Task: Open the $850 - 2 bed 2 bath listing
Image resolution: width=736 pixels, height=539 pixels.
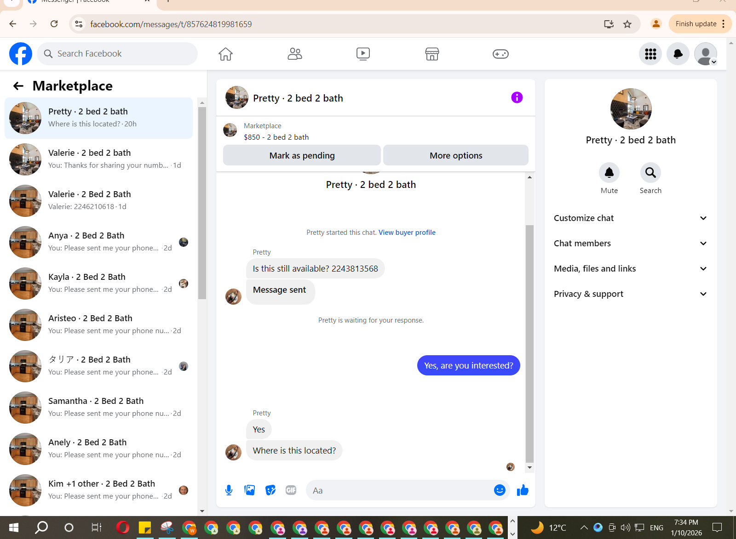Action: pyautogui.click(x=276, y=137)
